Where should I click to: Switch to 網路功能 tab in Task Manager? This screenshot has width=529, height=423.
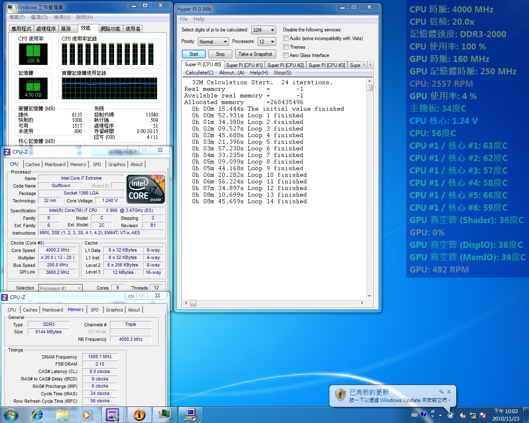pyautogui.click(x=110, y=29)
